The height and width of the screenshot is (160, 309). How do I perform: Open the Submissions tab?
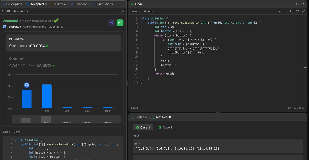click(x=102, y=4)
